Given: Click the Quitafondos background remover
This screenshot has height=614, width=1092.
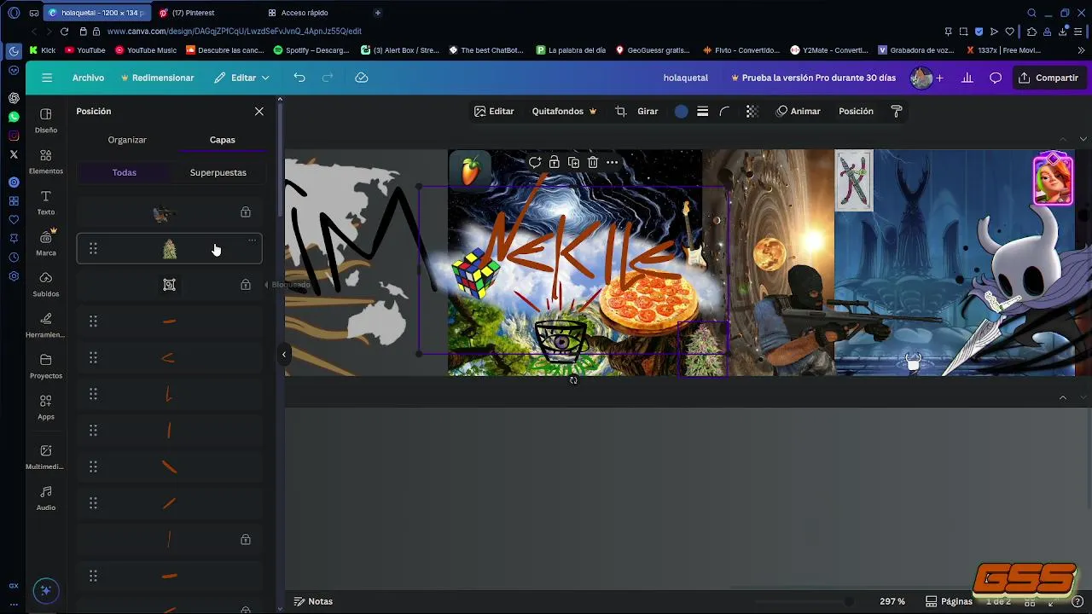Looking at the screenshot, I should click(564, 111).
